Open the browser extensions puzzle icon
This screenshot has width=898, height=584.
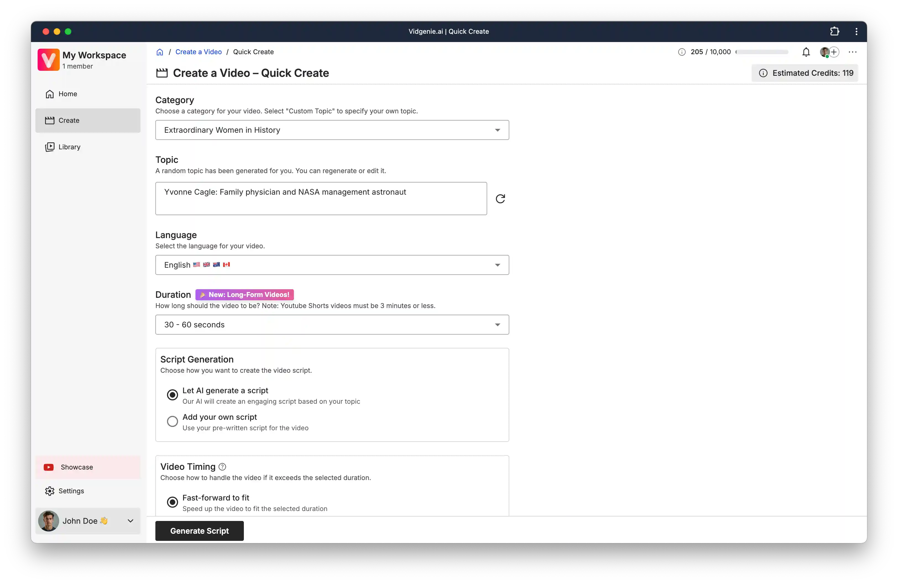tap(835, 31)
